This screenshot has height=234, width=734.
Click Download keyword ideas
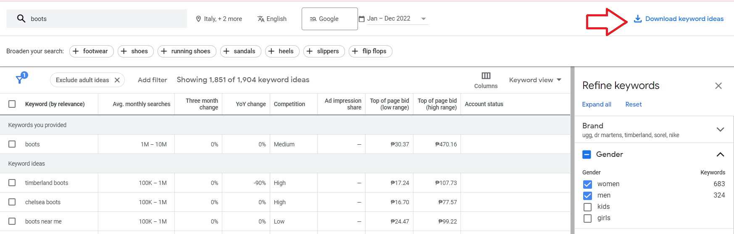point(679,19)
